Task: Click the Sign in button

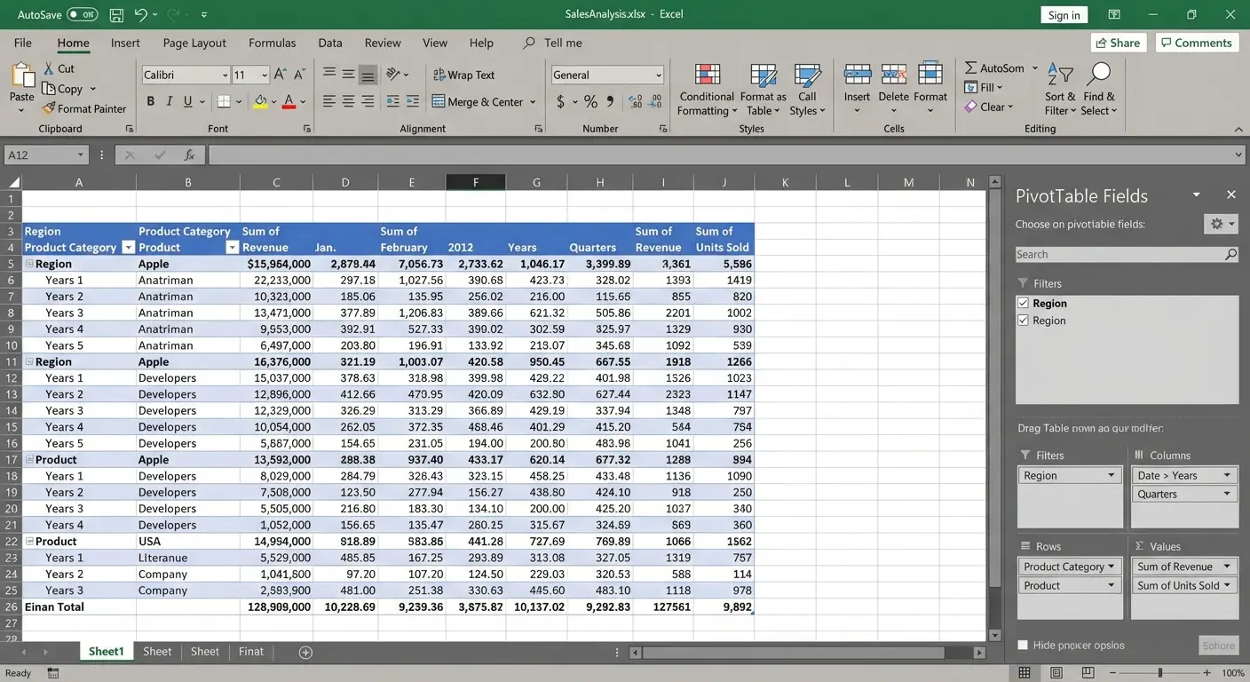Action: (x=1064, y=14)
